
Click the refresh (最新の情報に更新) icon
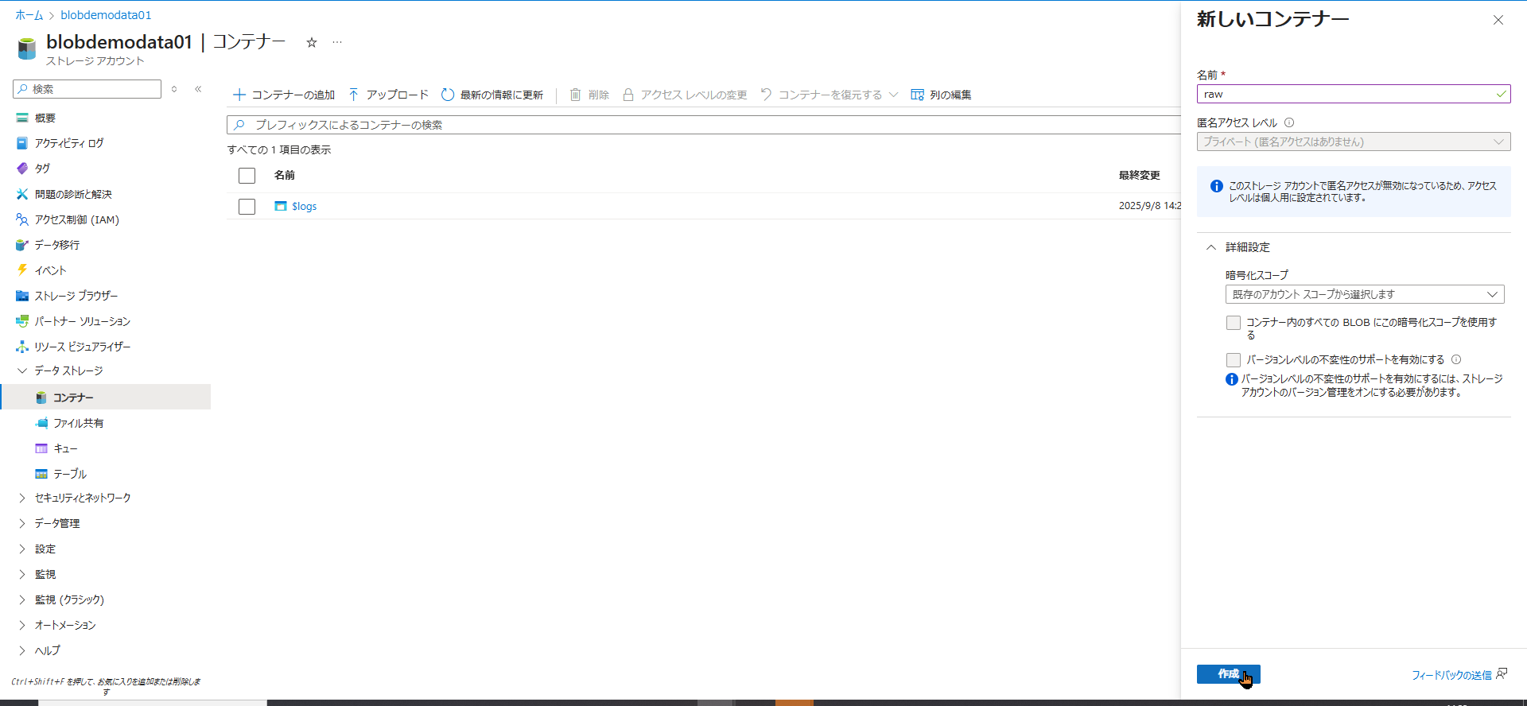tap(448, 95)
